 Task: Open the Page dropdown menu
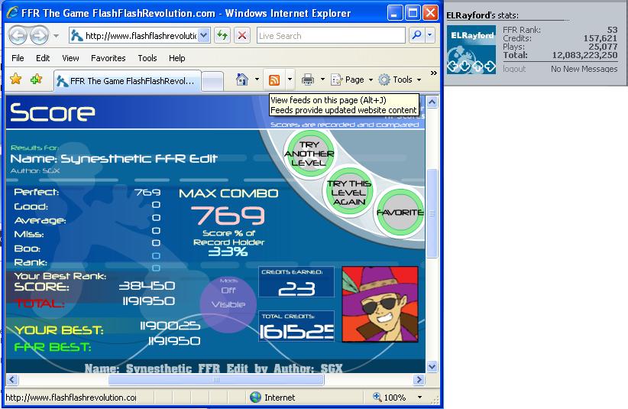tap(352, 80)
